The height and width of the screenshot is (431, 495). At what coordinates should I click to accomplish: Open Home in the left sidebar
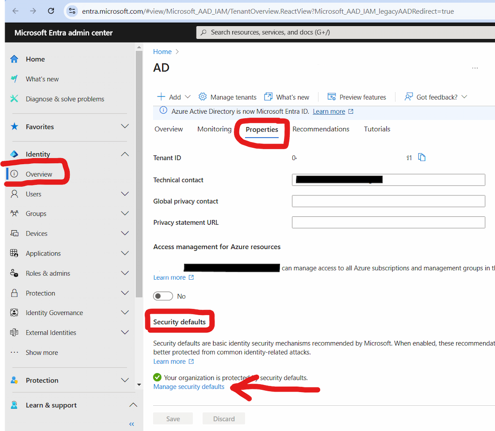click(35, 59)
